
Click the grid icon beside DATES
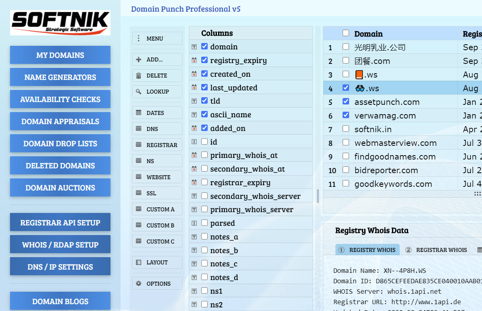139,113
